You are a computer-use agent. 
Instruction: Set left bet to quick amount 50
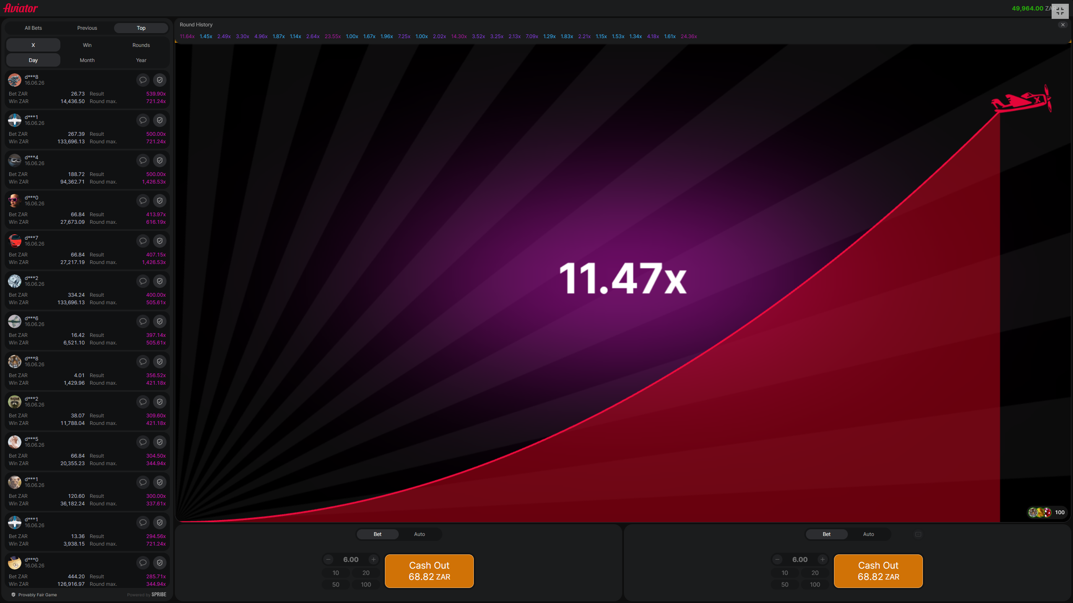click(x=336, y=585)
